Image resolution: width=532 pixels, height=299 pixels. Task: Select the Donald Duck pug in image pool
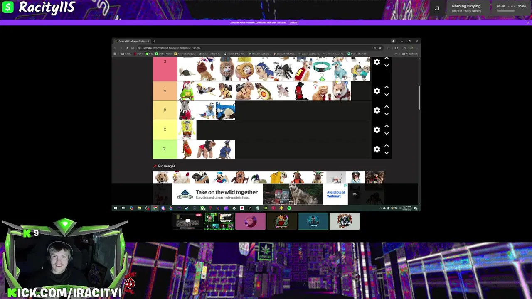click(x=220, y=178)
